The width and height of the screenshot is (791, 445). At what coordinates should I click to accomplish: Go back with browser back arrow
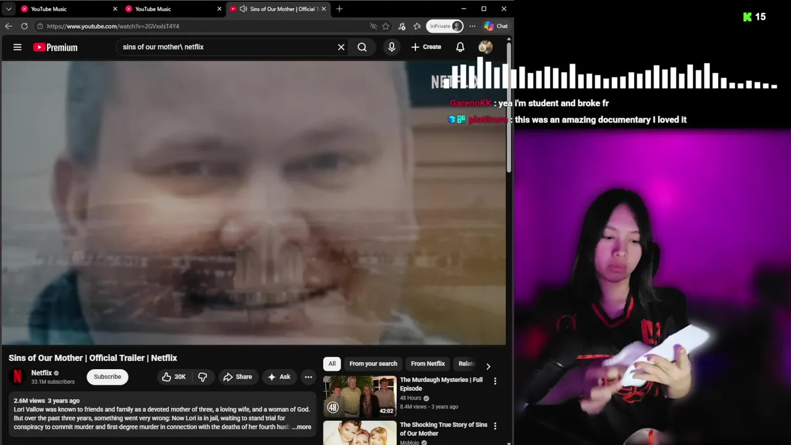[x=9, y=26]
